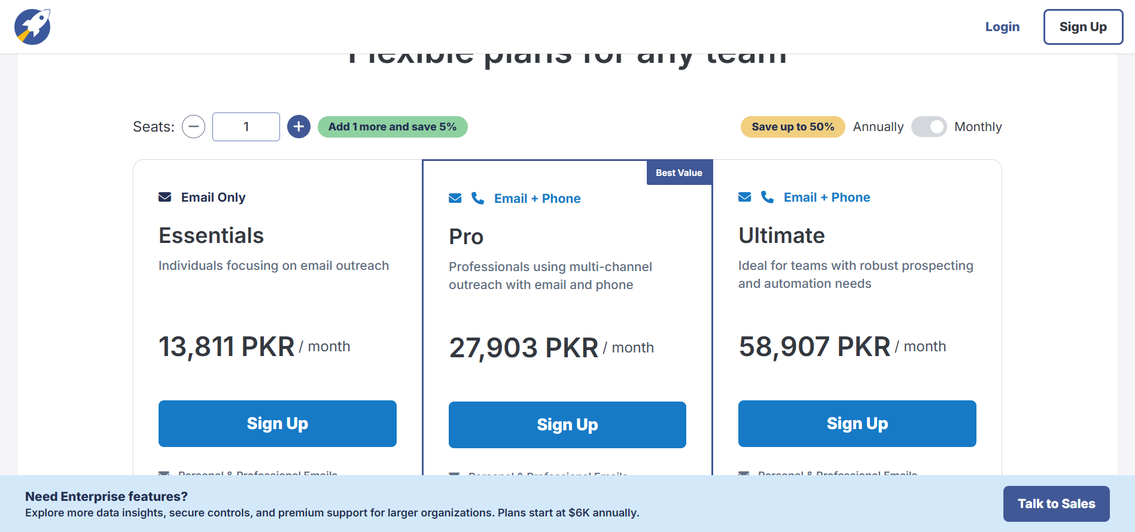The width and height of the screenshot is (1135, 532).
Task: Click the Ultimate plan phone icon
Action: tap(767, 197)
